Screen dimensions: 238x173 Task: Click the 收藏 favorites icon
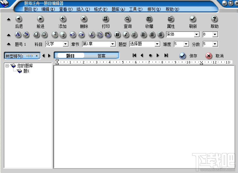tap(149, 19)
